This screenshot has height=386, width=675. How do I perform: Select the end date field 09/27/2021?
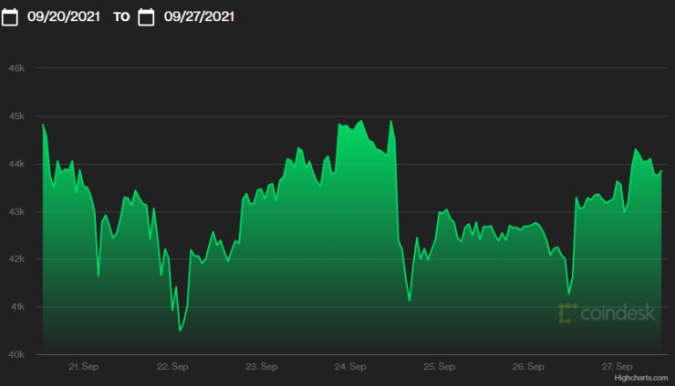pos(199,16)
